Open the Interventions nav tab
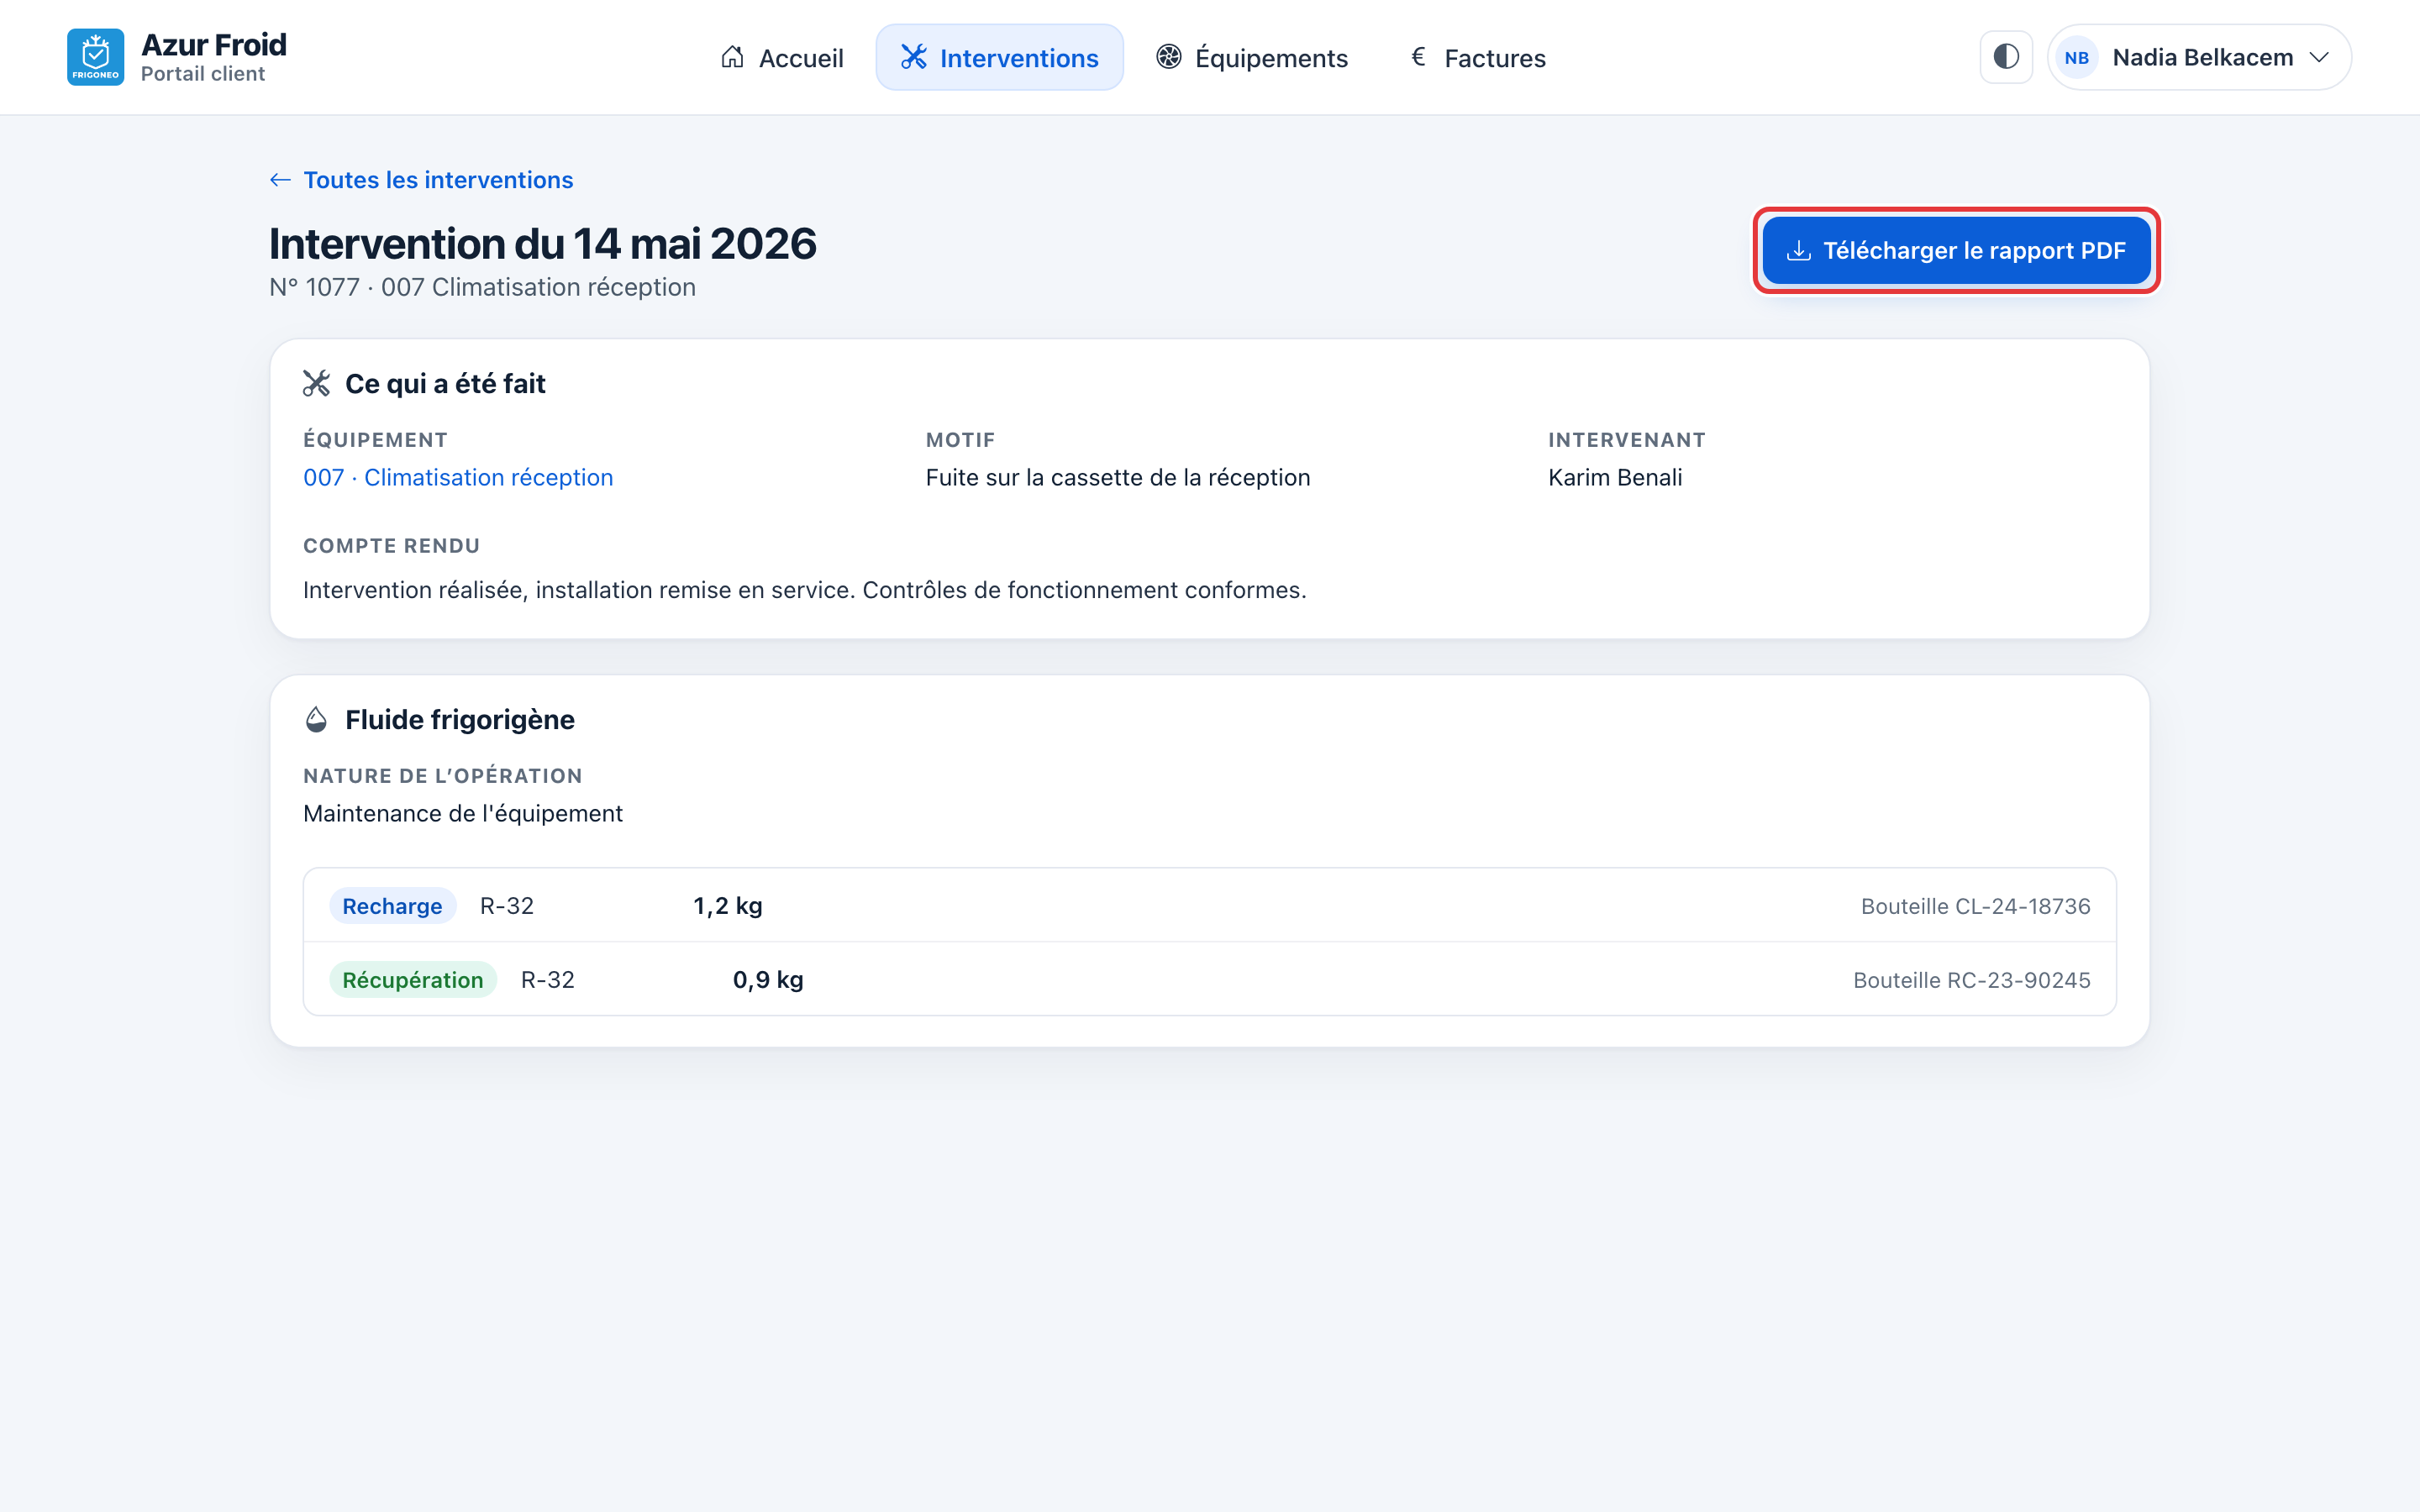 pyautogui.click(x=999, y=58)
